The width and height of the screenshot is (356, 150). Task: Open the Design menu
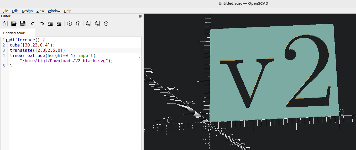click(x=27, y=11)
